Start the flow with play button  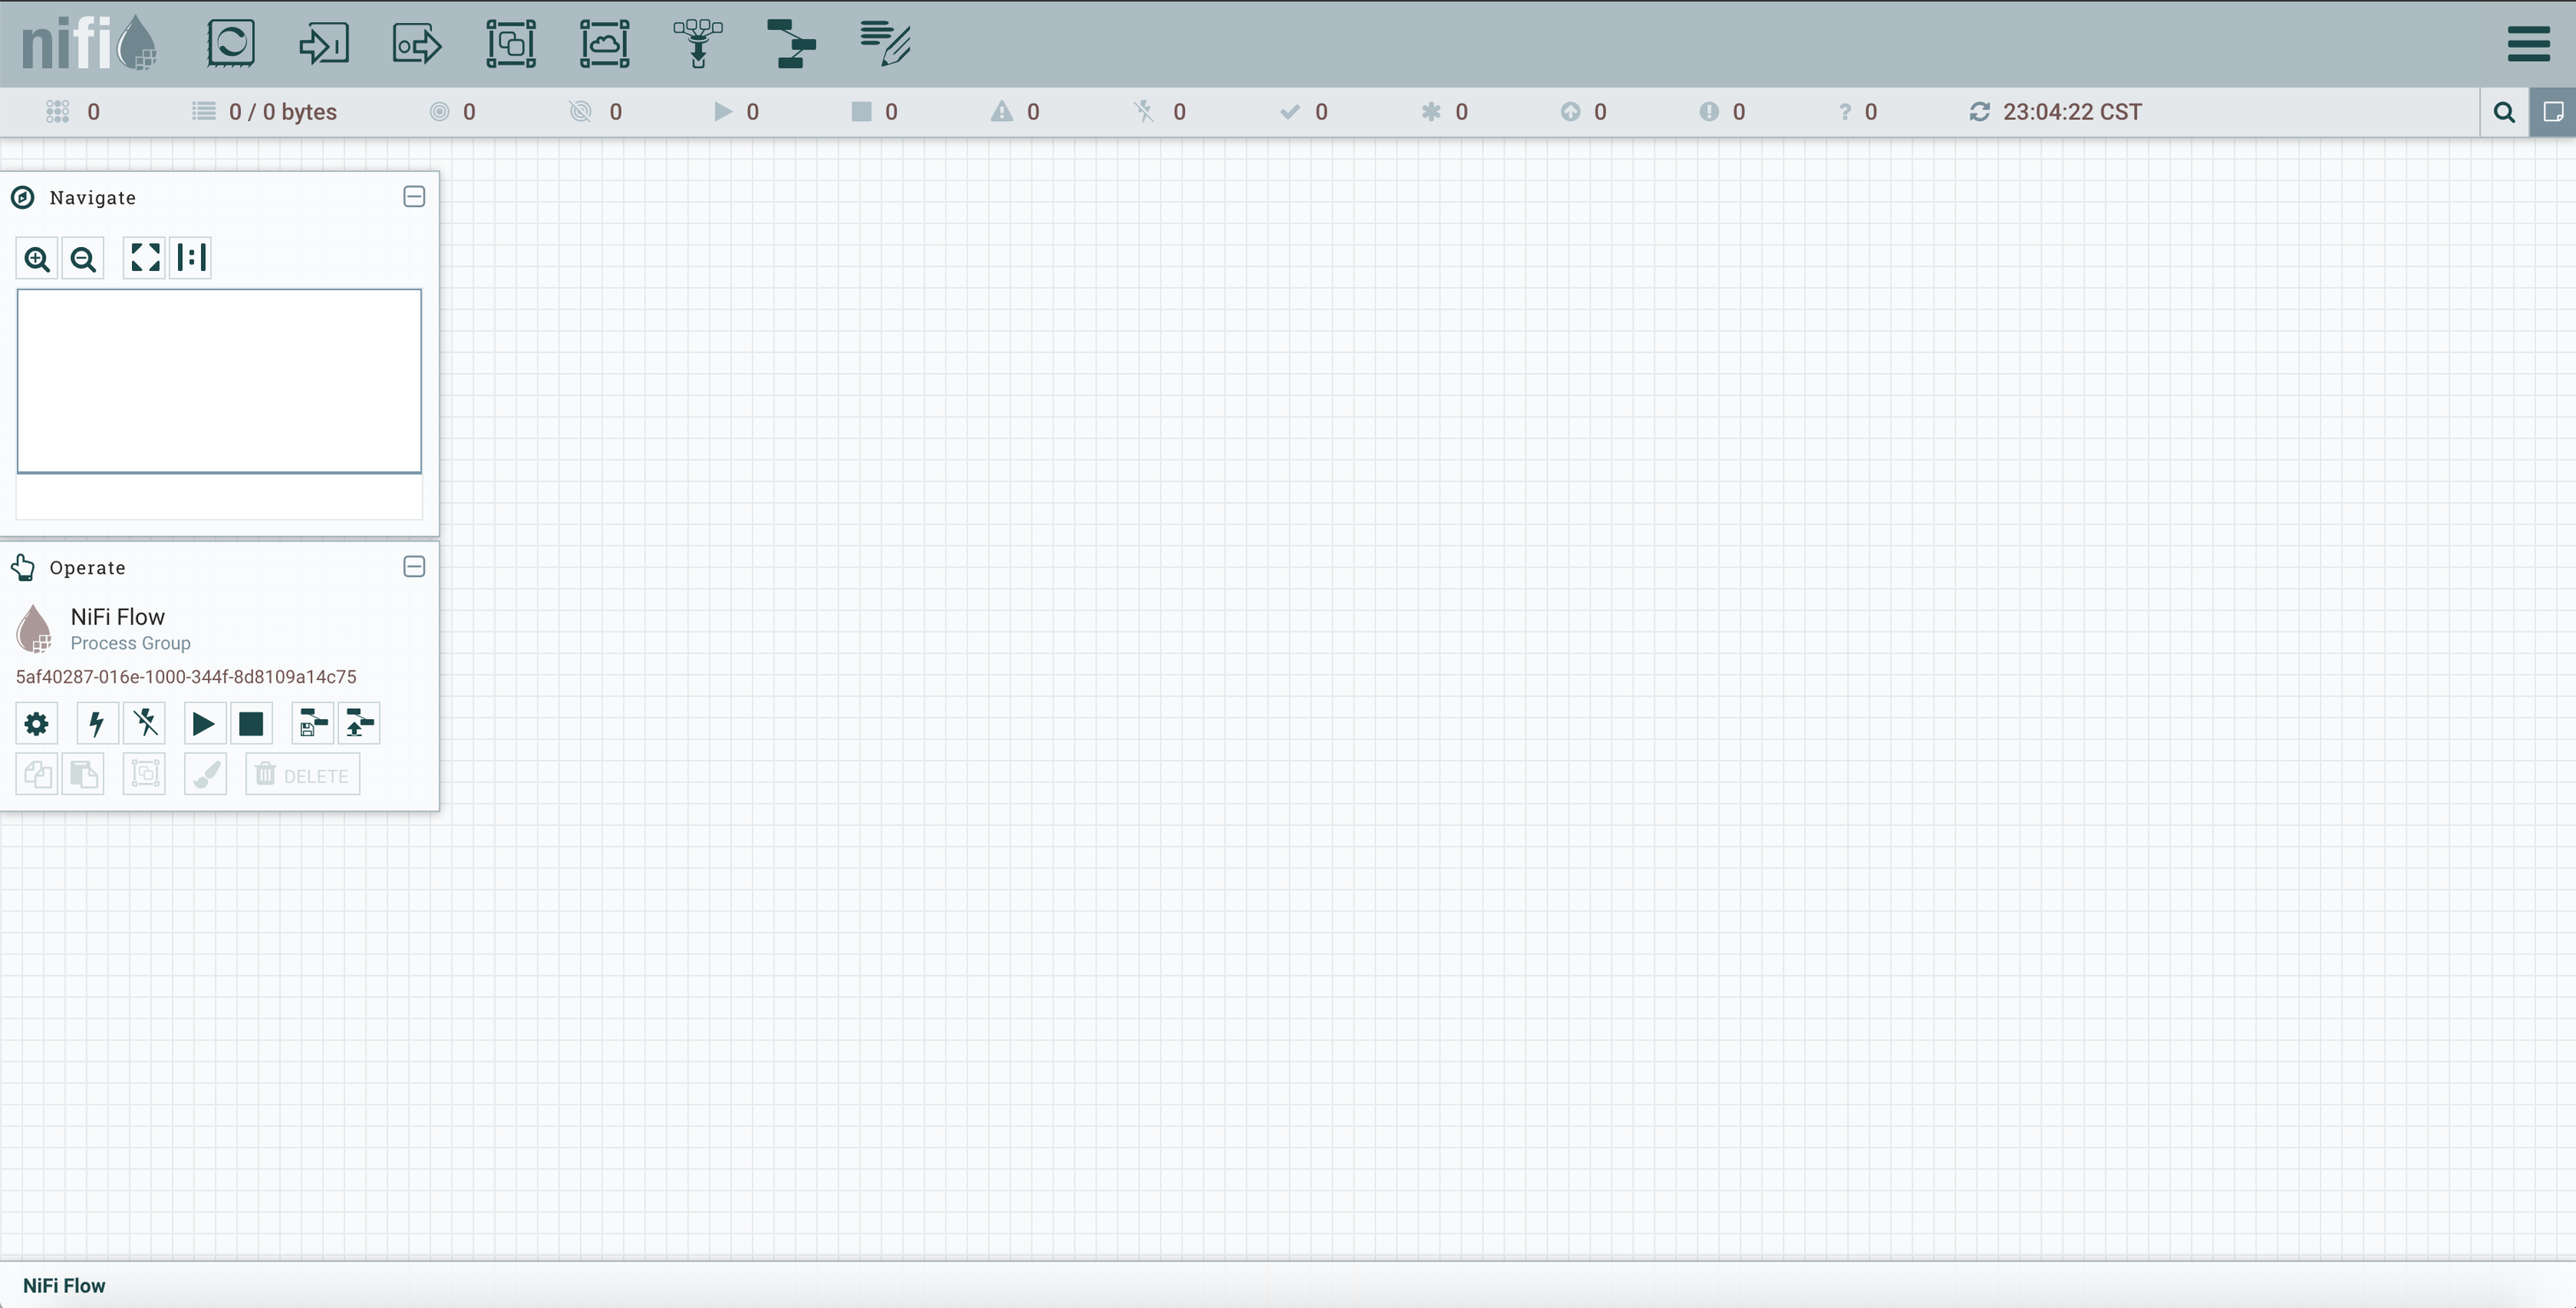203,724
